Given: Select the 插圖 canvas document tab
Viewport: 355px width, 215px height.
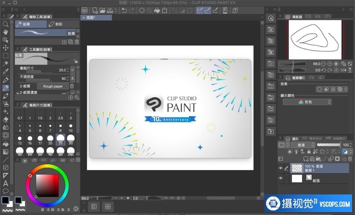Looking at the screenshot, I should click(x=96, y=18).
